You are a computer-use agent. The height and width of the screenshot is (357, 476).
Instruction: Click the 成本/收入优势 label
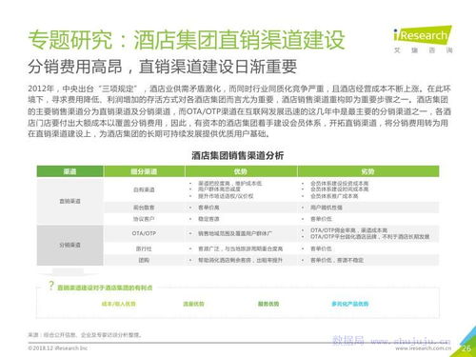tap(119, 304)
